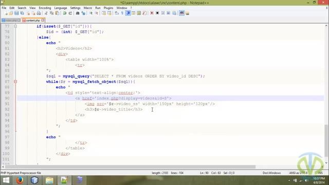Open the Plugins menu

tap(108, 8)
